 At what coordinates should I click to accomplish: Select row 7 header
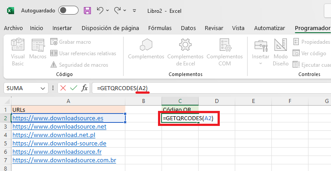[x=5, y=160]
